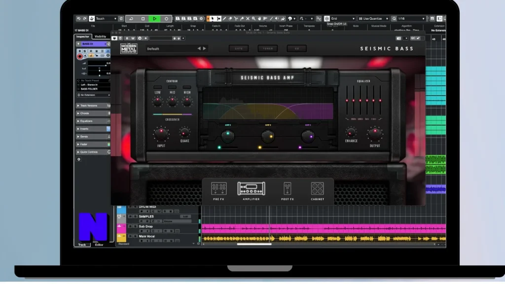Screen dimensions: 505x284
Task: Select the Range Selection tool
Action: (218, 19)
